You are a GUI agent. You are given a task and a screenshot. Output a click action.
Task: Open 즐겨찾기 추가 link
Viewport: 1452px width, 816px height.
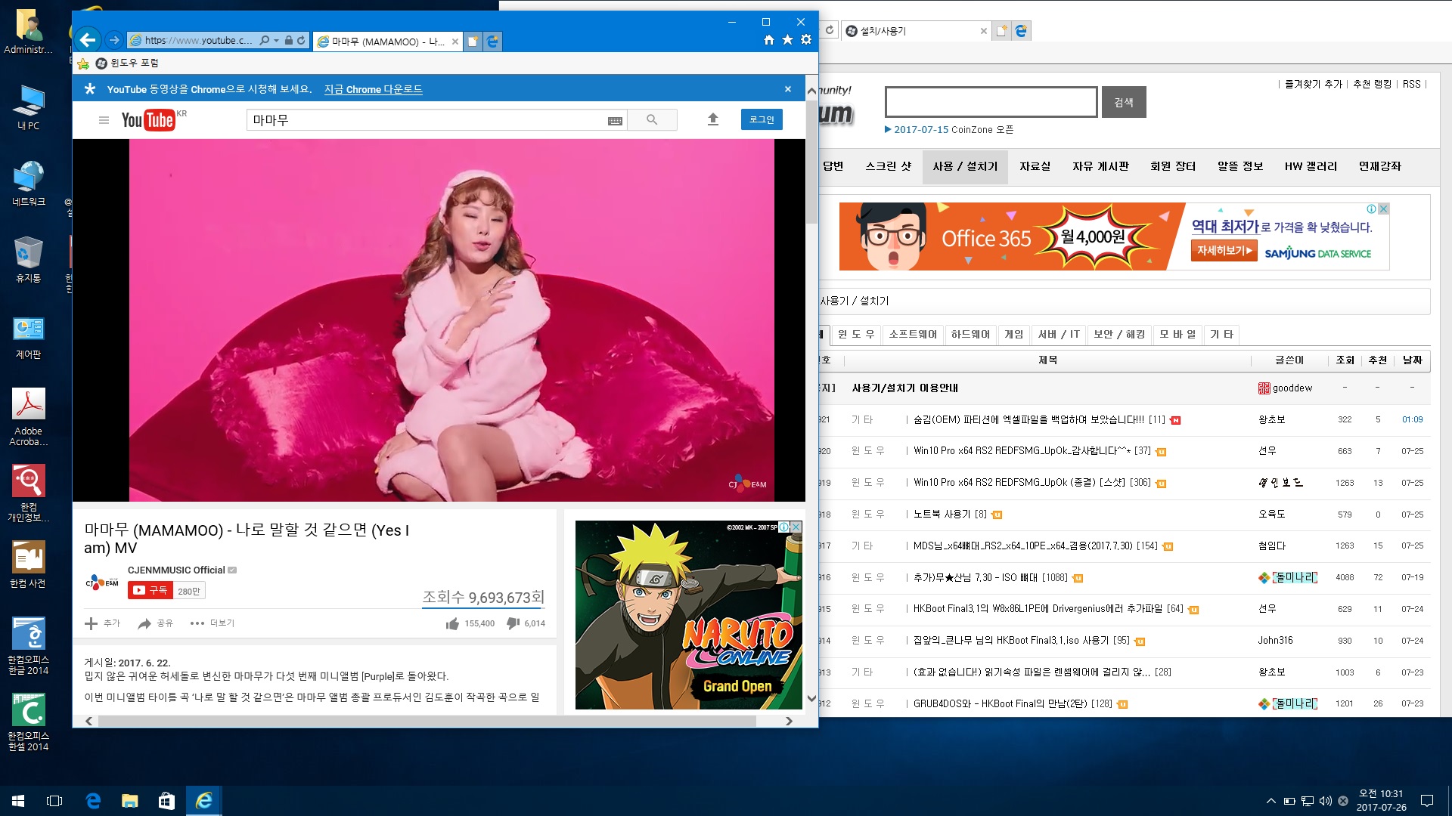1313,85
